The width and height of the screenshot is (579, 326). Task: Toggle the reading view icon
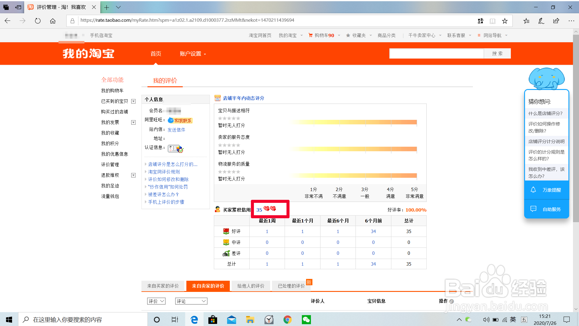pyautogui.click(x=492, y=21)
